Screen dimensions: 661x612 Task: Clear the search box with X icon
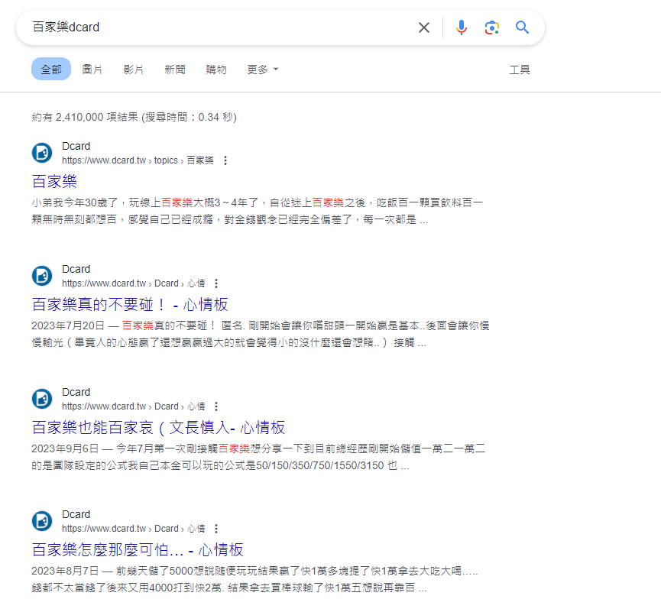[x=424, y=28]
